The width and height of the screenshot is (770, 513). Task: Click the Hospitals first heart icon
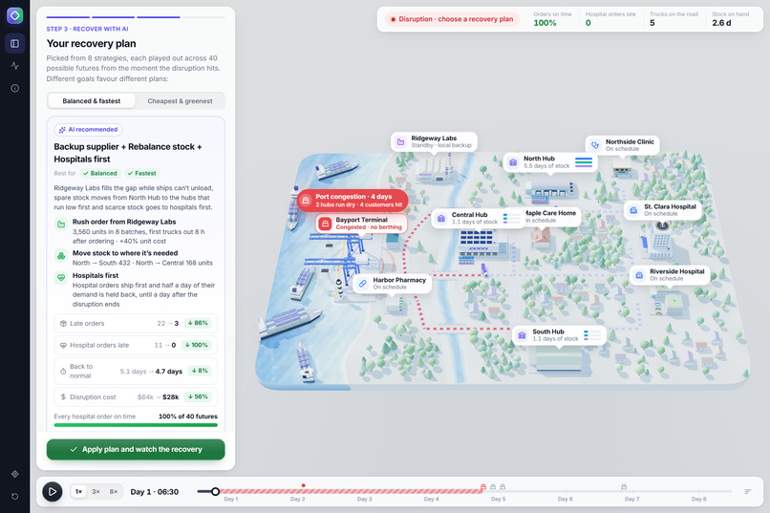[61, 278]
